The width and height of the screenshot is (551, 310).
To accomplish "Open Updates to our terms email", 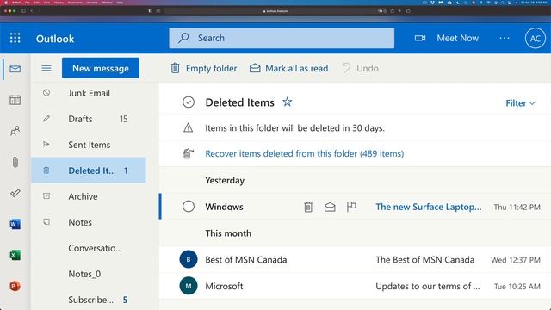I will (428, 286).
